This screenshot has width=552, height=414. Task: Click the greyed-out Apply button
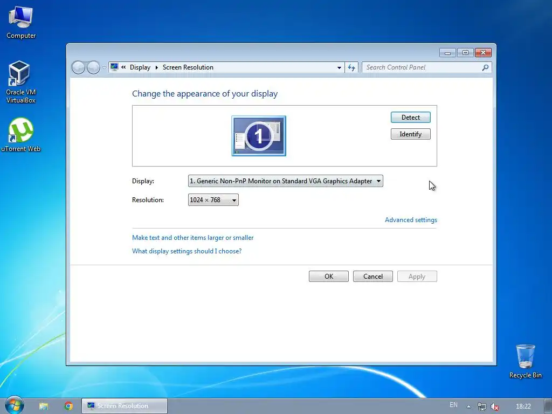click(417, 277)
